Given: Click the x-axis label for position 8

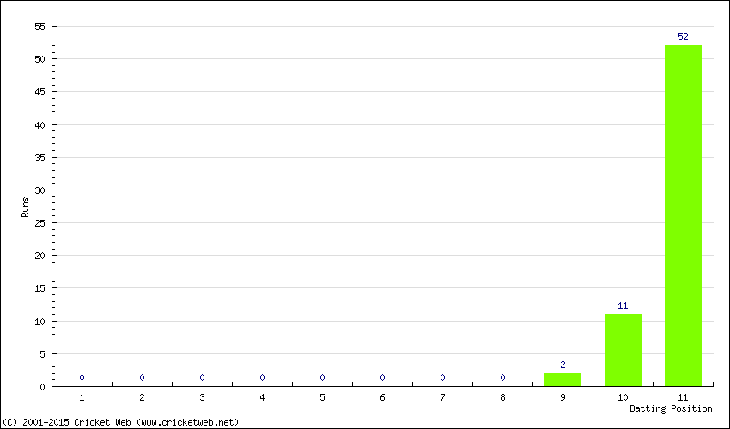Looking at the screenshot, I should coord(502,397).
